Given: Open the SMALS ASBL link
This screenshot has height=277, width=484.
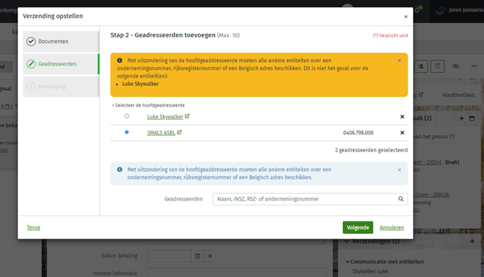Looking at the screenshot, I should (x=161, y=132).
